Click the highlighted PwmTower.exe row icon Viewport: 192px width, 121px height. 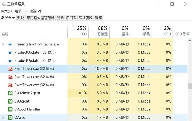point(10,69)
